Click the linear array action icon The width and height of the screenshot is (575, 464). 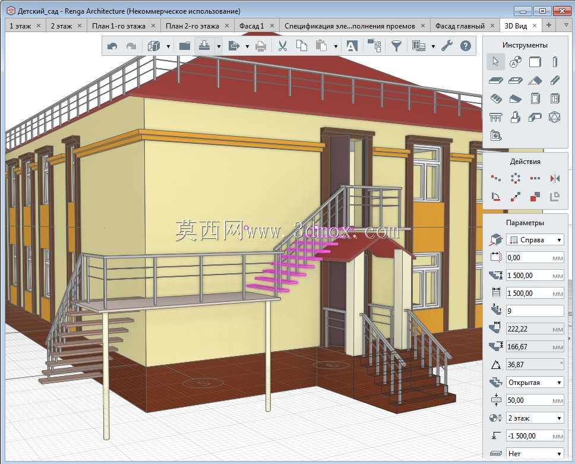tap(535, 178)
